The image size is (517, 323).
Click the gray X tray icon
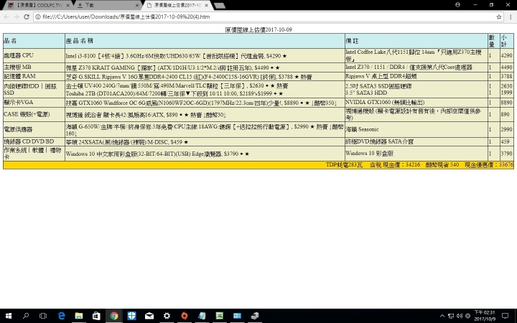click(467, 316)
